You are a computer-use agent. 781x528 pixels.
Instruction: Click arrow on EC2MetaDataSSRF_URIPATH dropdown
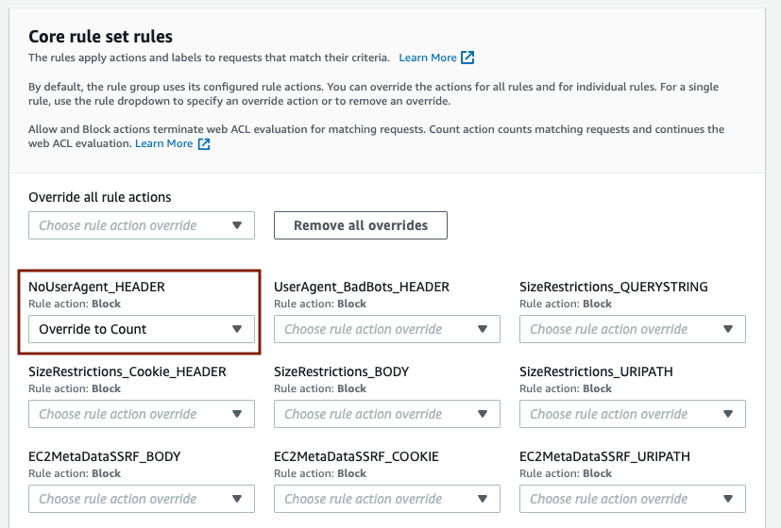coord(728,499)
